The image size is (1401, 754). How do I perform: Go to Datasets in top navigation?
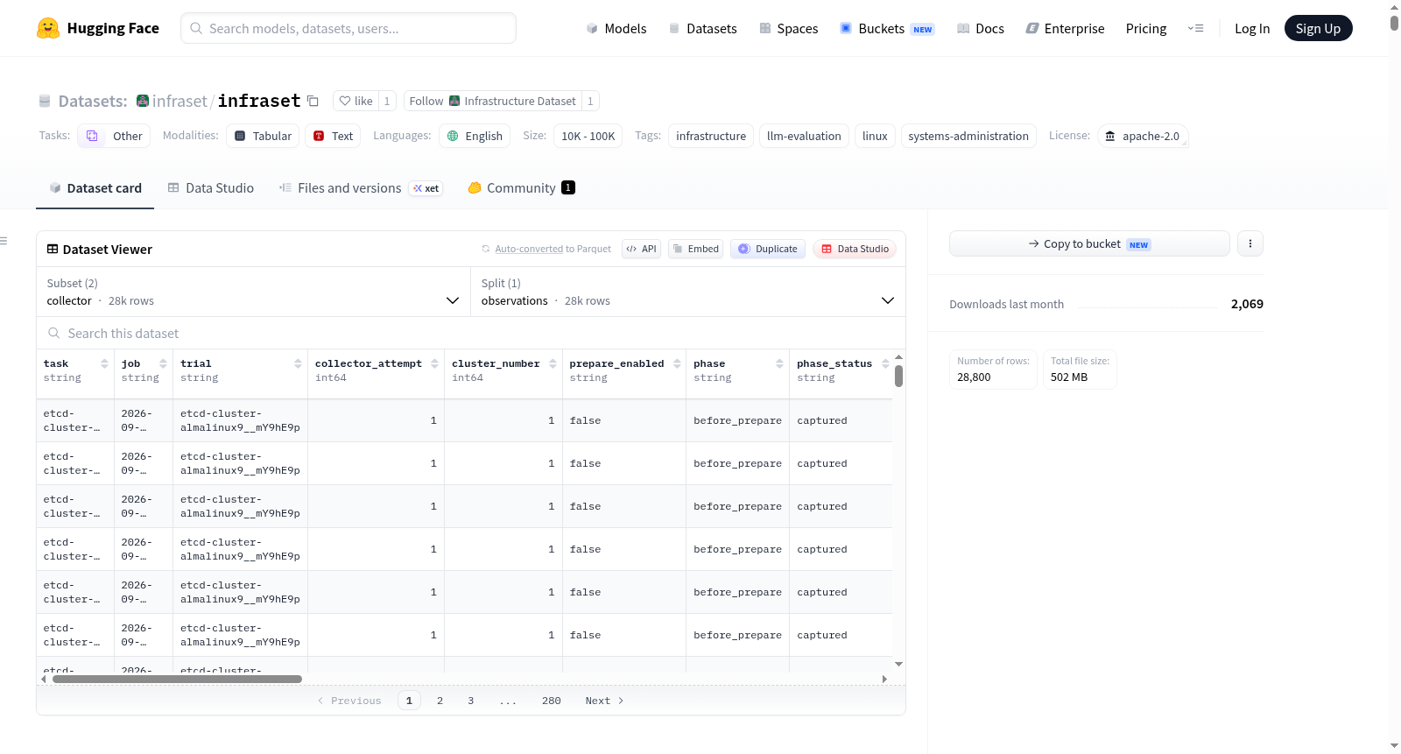pyautogui.click(x=703, y=28)
